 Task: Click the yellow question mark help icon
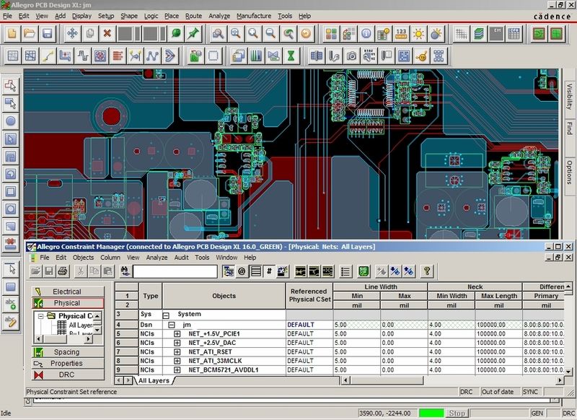tap(427, 271)
